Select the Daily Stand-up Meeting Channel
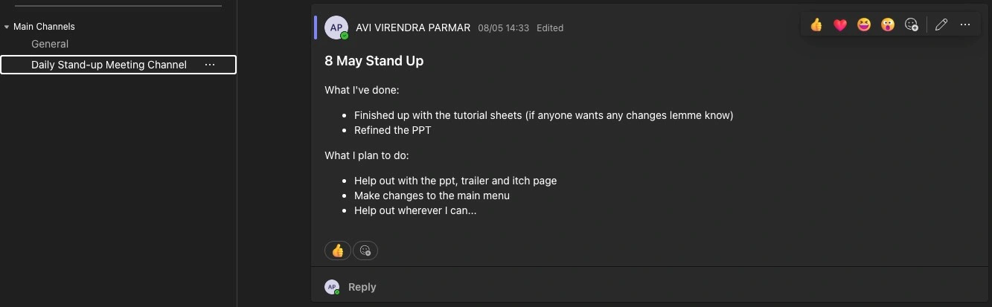 click(x=109, y=65)
